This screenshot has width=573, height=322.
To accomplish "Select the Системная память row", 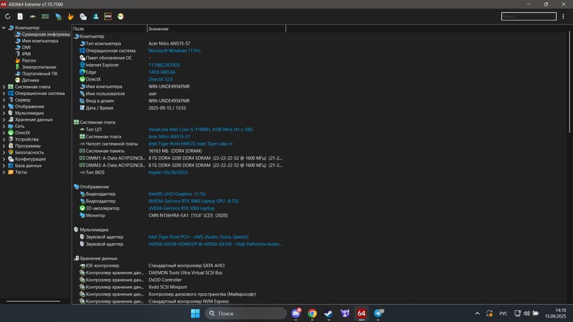I will (179, 151).
